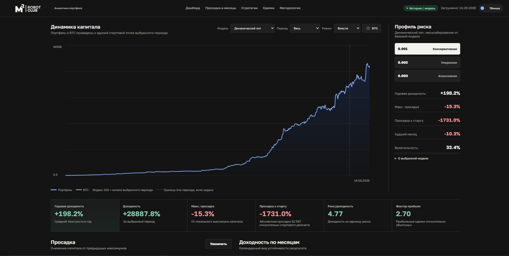This screenshot has height=256, width=509.
Task: Click the Годовая доходность +198.2% card
Action: click(85, 215)
